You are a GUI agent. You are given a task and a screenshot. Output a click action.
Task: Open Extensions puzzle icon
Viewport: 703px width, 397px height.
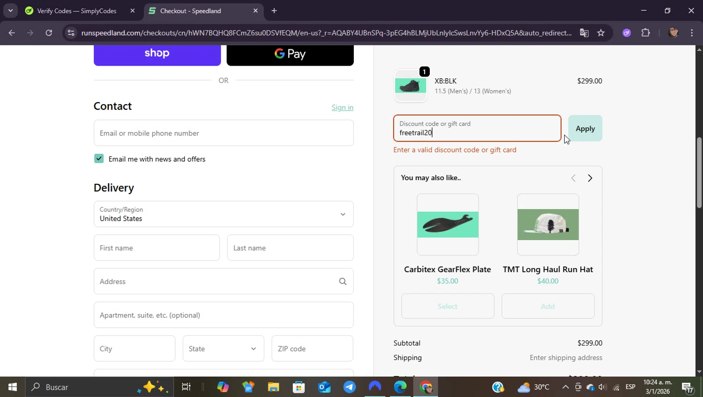646,33
